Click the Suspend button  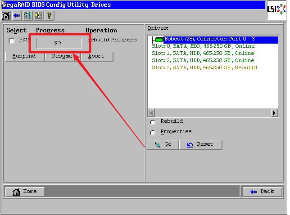tap(25, 56)
